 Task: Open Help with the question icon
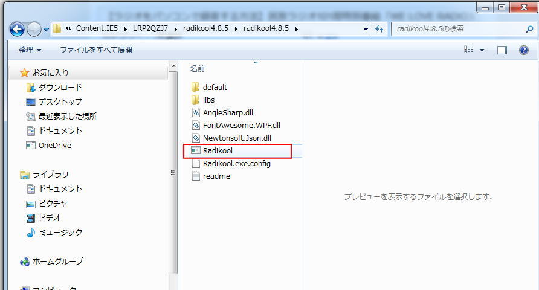point(524,50)
